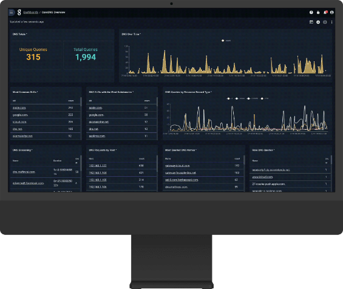Open host 192.168.1.106 link
Screen dimensions: 343x289
click(98, 187)
